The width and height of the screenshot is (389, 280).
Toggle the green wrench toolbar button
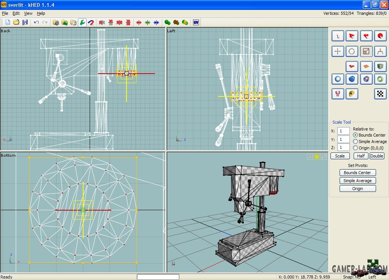(x=82, y=22)
